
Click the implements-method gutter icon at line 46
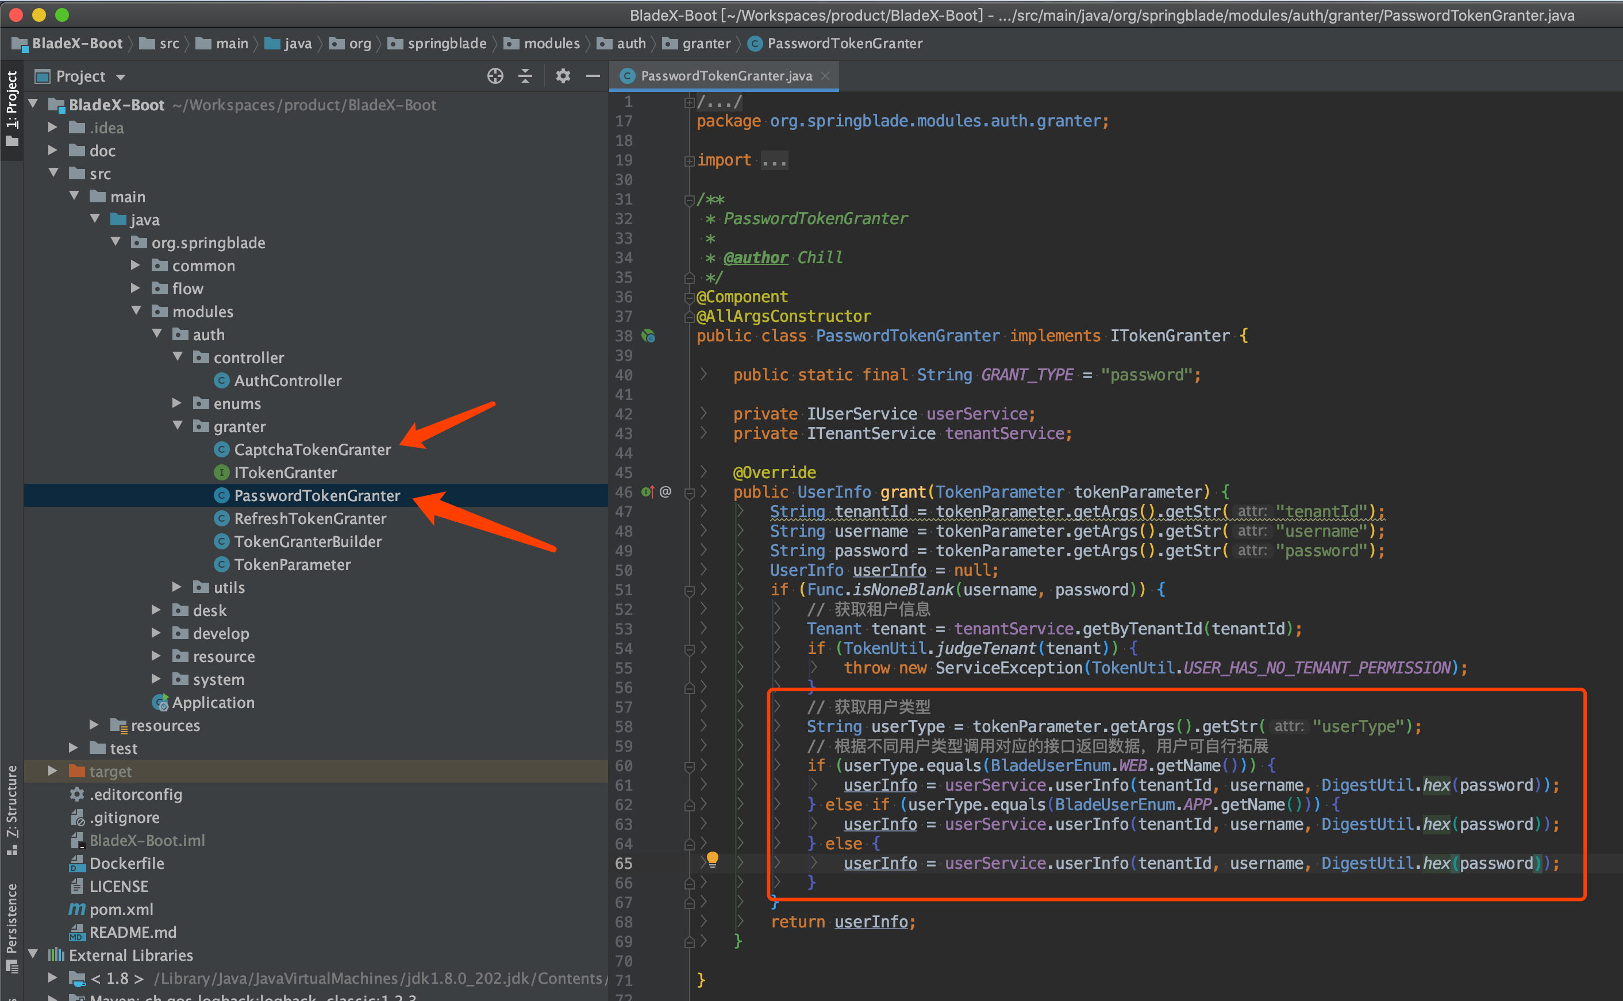tap(648, 492)
